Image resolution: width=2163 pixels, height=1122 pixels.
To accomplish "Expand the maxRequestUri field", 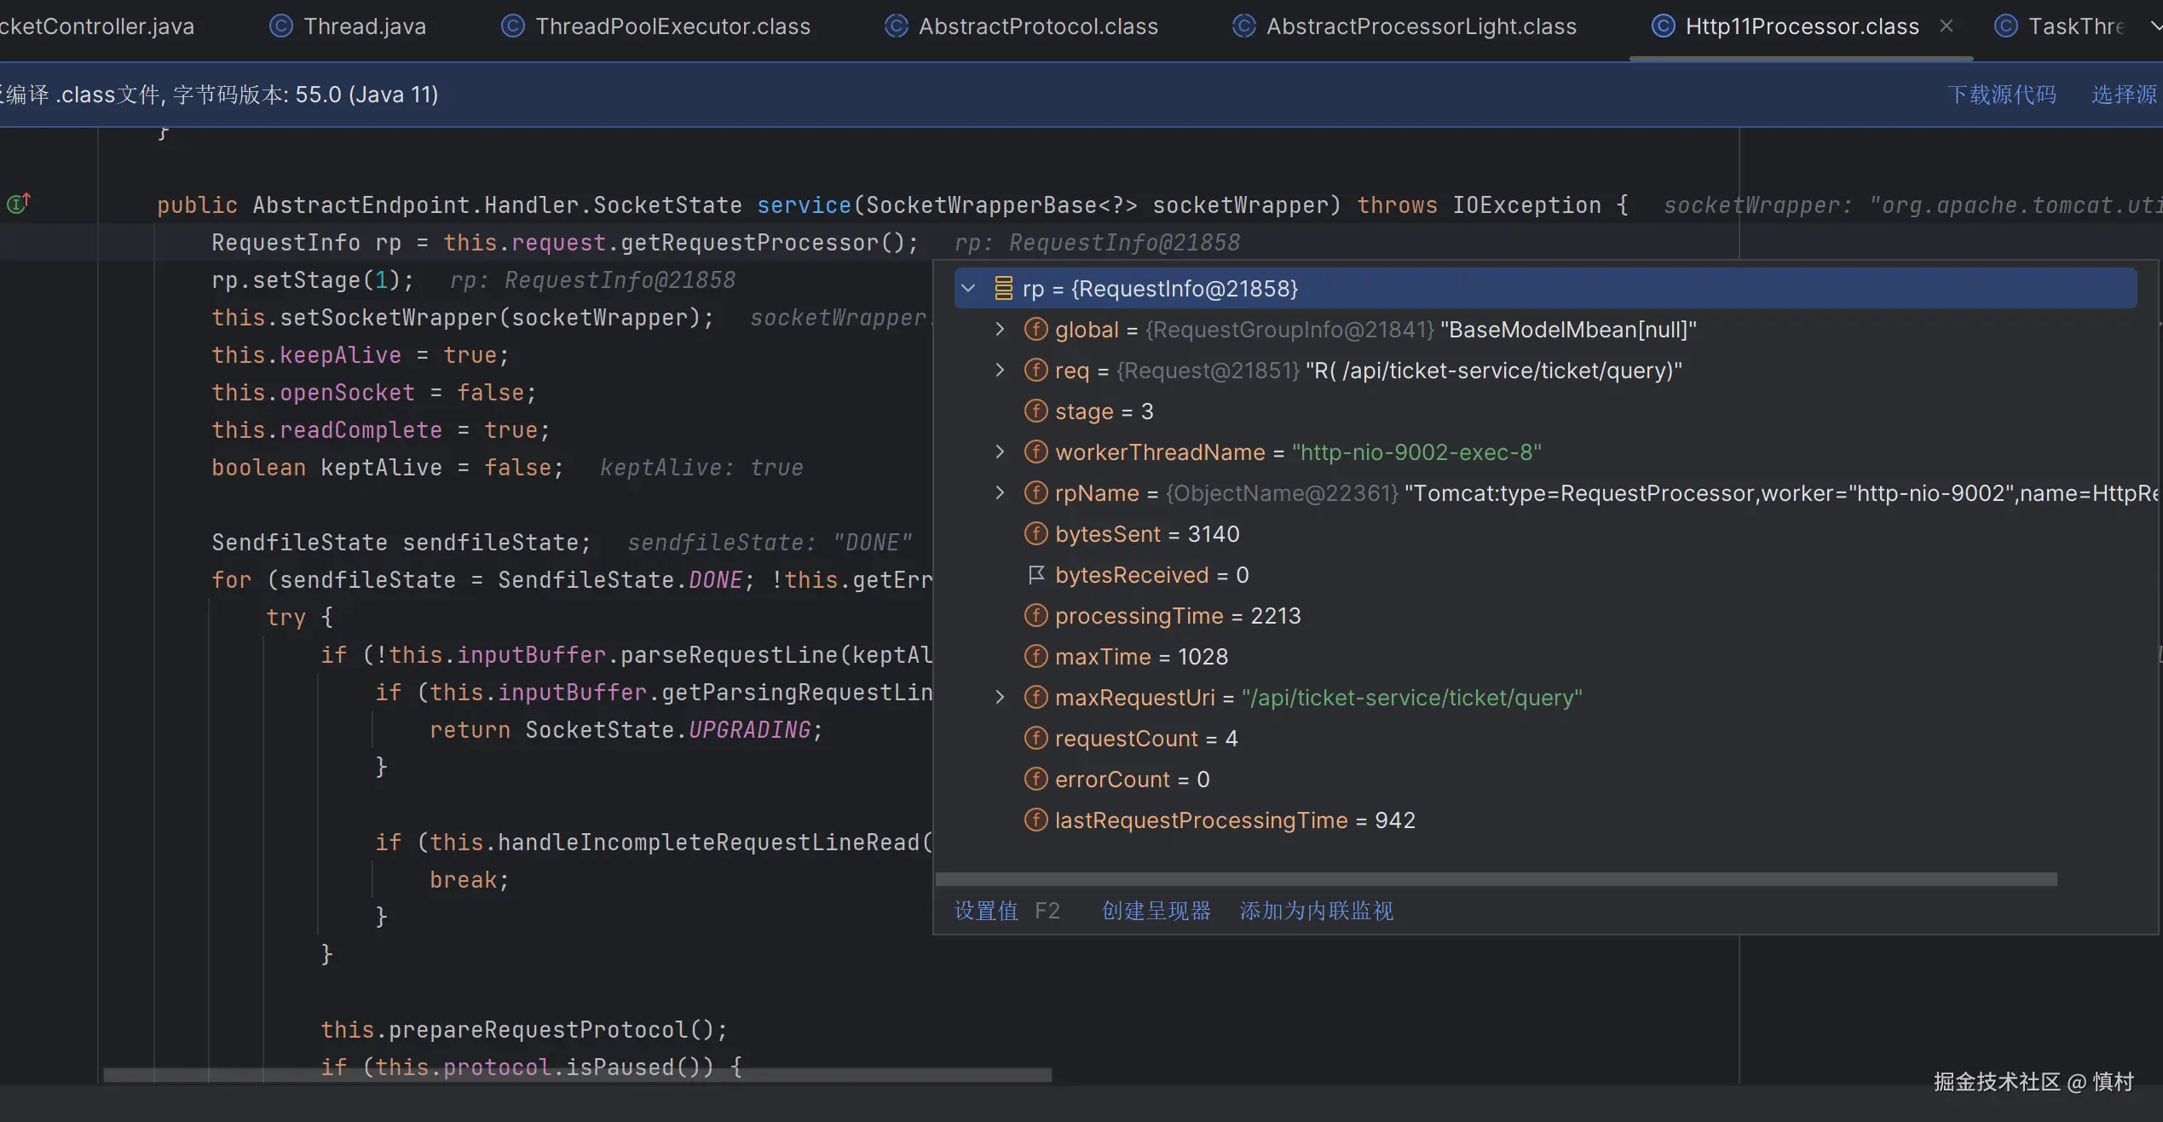I will pos(1001,698).
